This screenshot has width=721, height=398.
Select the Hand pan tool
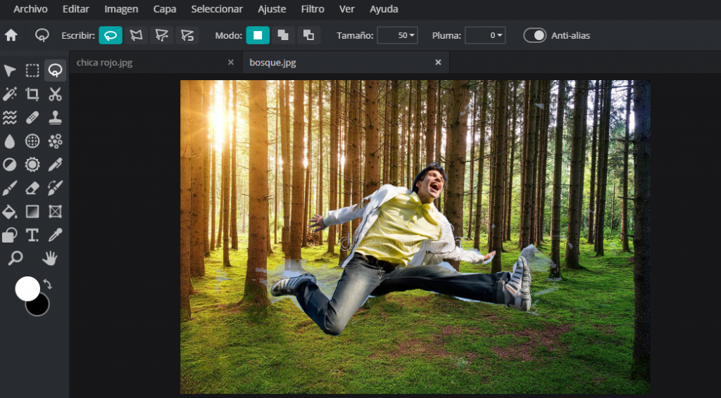[49, 259]
